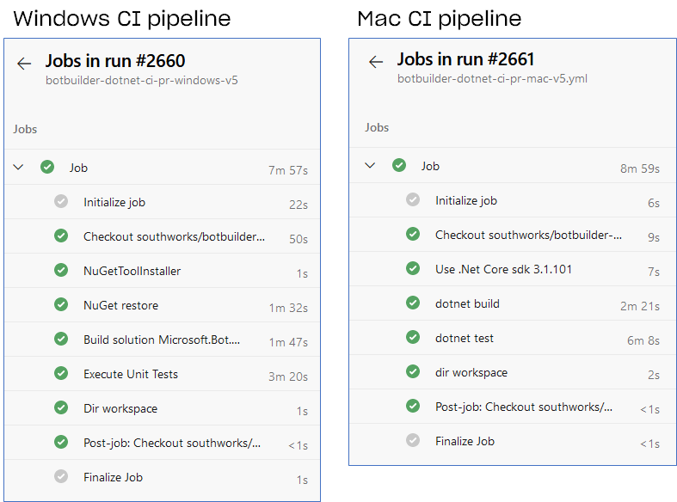
Task: Open the NuGet restore step
Action: 162,305
